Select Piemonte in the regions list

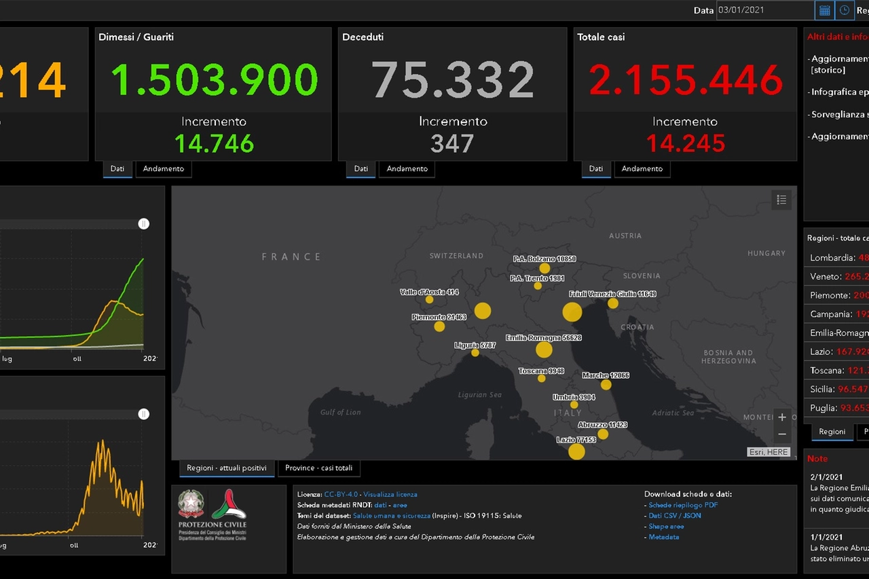point(838,295)
